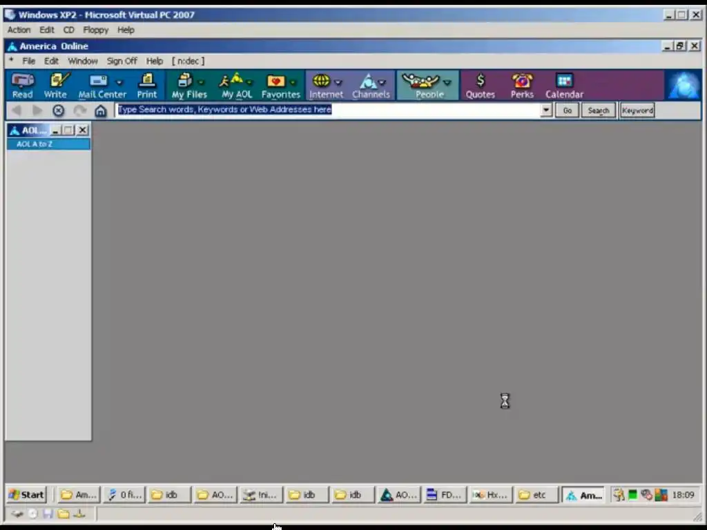Image resolution: width=707 pixels, height=530 pixels.
Task: Click the AOL triangle icon in child window title
Action: pos(14,130)
